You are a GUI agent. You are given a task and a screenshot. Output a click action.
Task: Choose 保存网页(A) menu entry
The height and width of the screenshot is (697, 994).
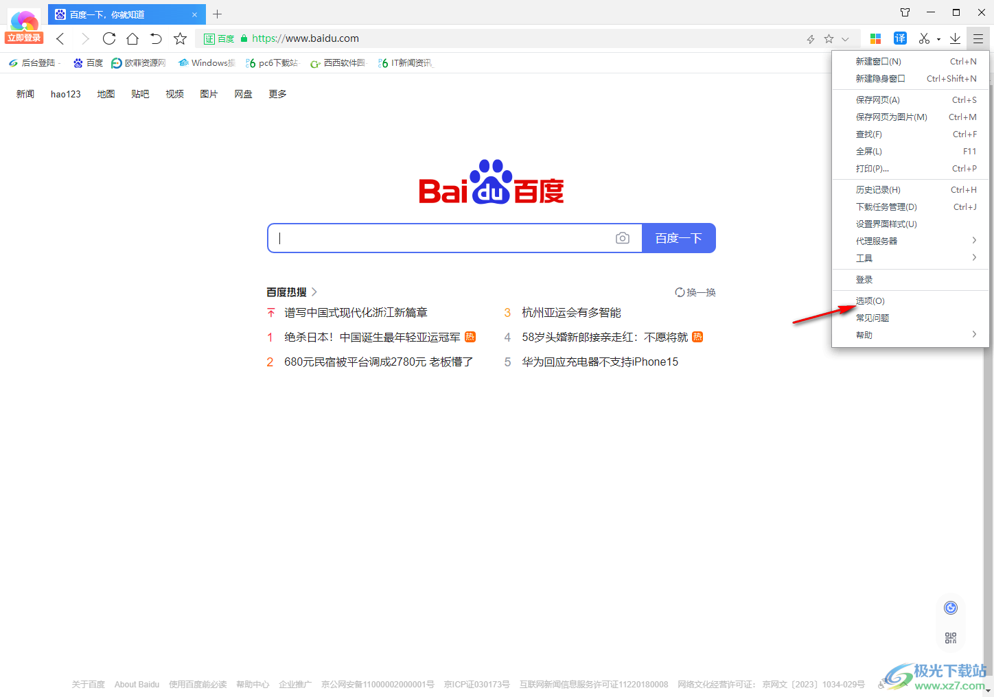coord(910,100)
